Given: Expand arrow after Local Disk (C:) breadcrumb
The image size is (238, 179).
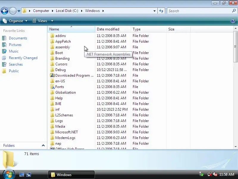Looking at the screenshot, I should [82, 11].
